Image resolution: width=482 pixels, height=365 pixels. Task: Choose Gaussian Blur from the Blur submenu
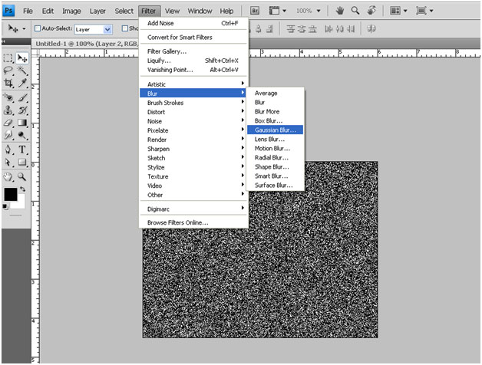(x=275, y=130)
